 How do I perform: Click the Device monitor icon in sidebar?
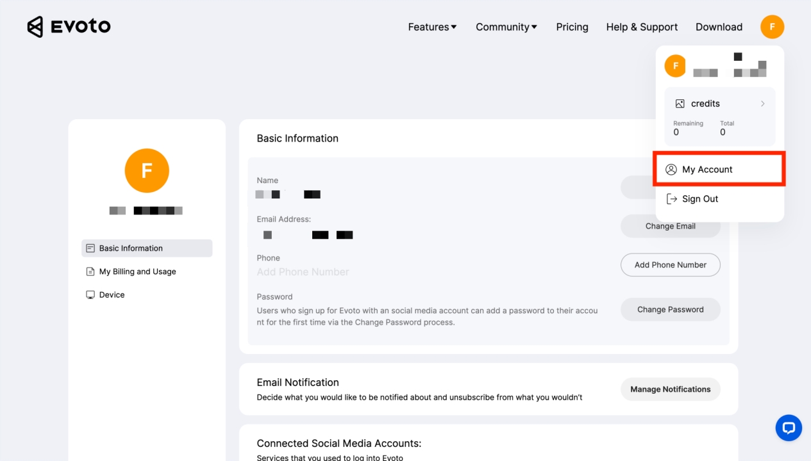click(90, 295)
